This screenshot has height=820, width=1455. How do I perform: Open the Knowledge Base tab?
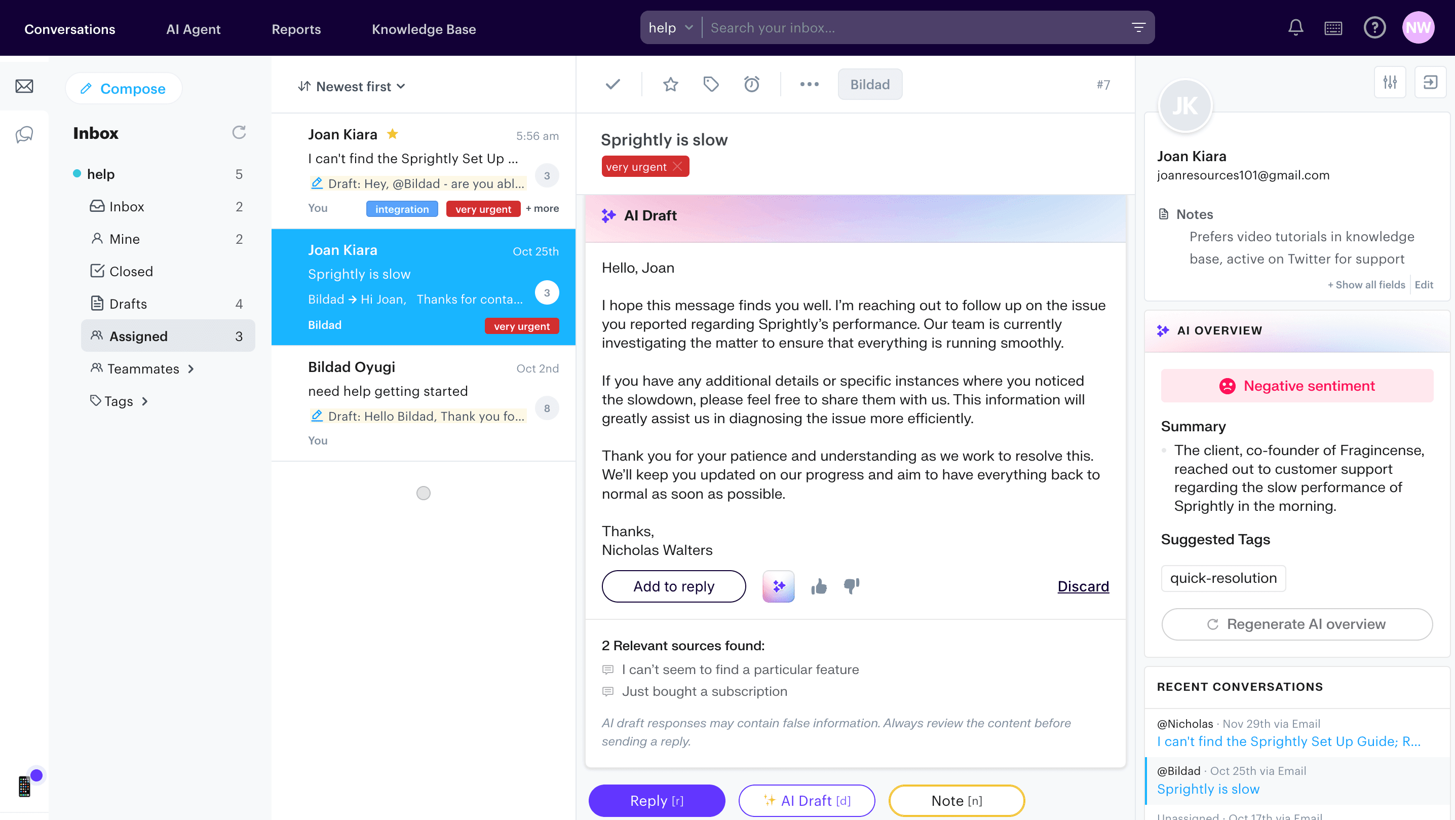click(x=424, y=29)
